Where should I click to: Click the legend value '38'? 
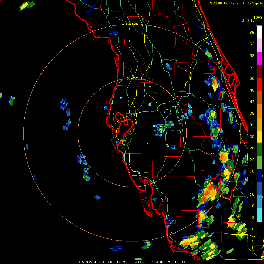click(x=252, y=113)
